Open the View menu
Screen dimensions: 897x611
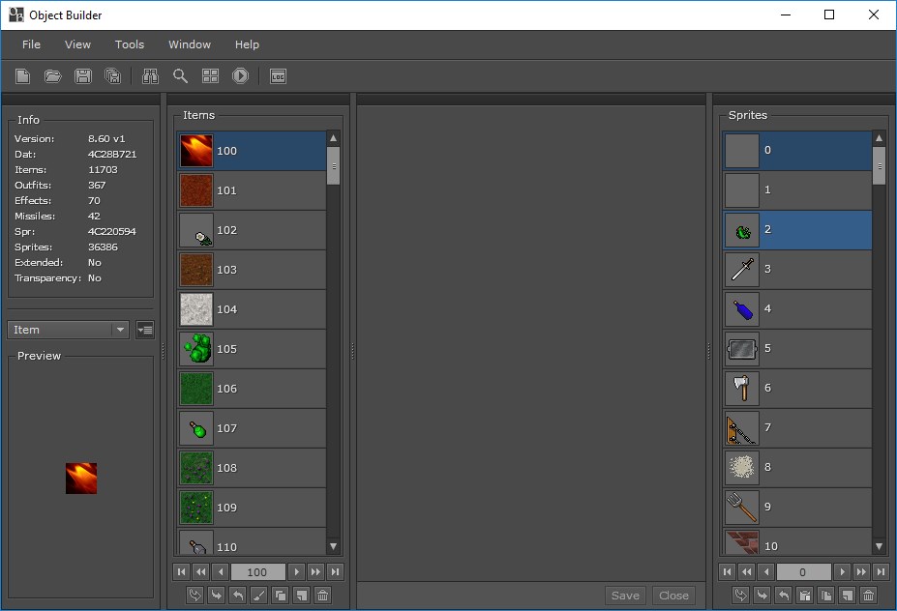tap(77, 44)
